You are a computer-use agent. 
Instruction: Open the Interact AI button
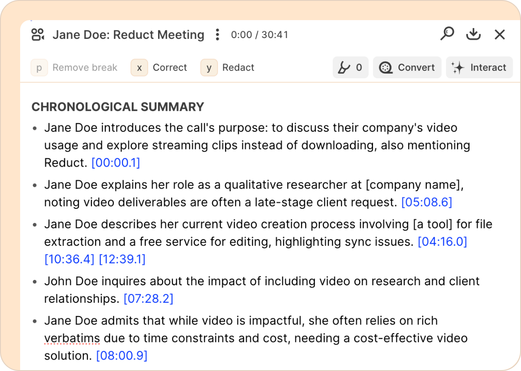coord(479,67)
